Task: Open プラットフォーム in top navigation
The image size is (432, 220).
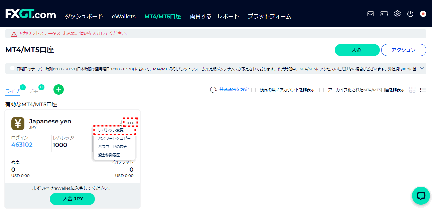Action: coord(269,16)
